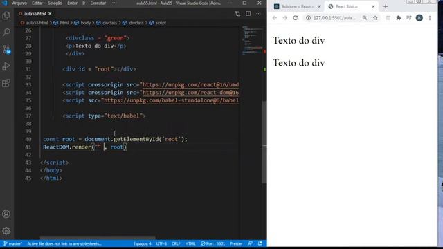
Task: Click the unpkg react@16 script URL
Action: click(191, 84)
